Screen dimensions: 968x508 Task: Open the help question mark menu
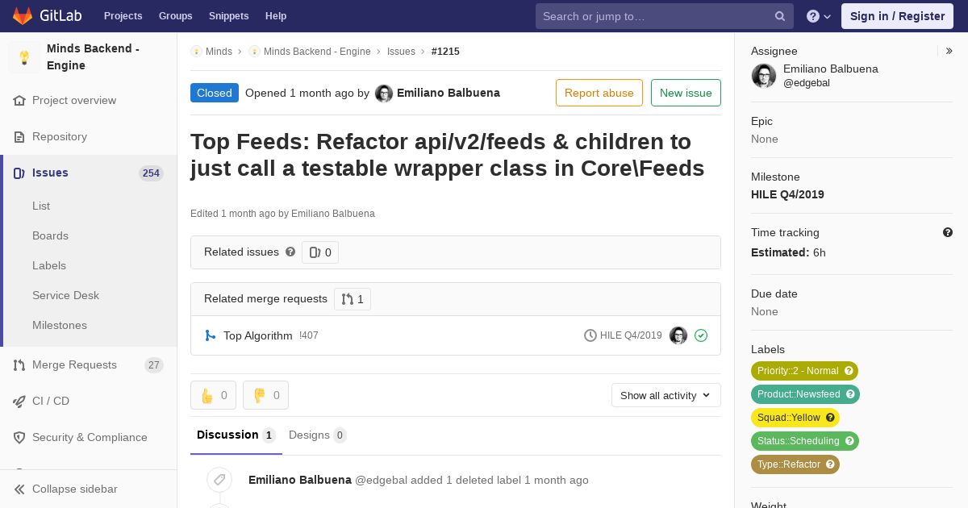click(819, 16)
